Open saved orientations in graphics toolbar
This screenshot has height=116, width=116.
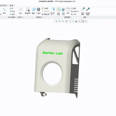tap(73, 21)
